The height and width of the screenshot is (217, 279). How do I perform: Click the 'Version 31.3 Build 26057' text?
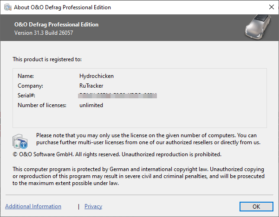click(x=44, y=33)
